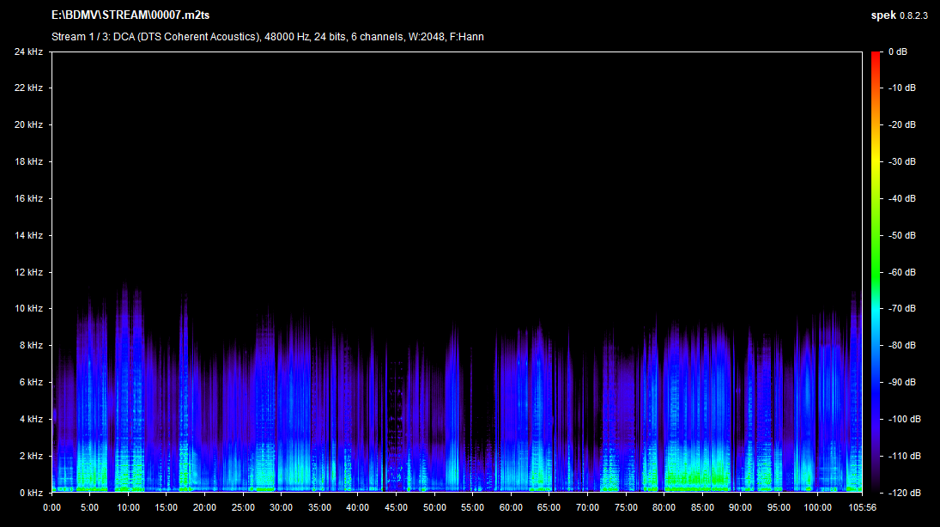The width and height of the screenshot is (940, 527).
Task: Click the 50:00 time axis marker
Action: coord(434,507)
